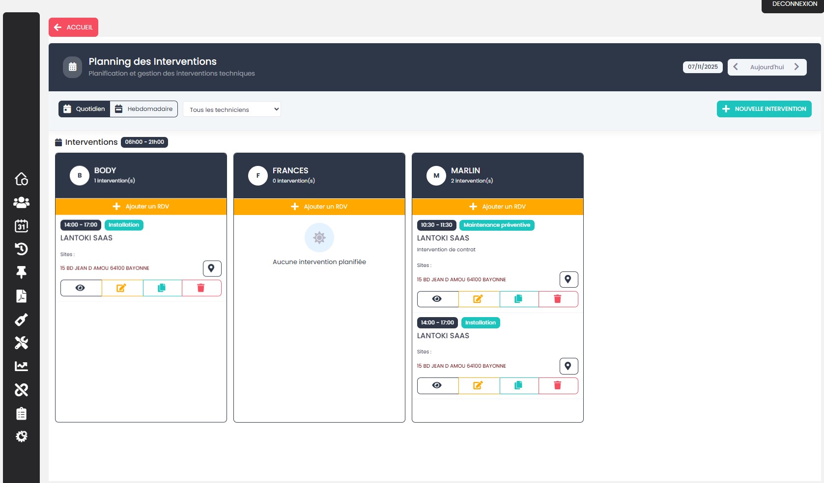This screenshot has width=824, height=483.
Task: Click the ACCUEIL back button
Action: pos(73,27)
